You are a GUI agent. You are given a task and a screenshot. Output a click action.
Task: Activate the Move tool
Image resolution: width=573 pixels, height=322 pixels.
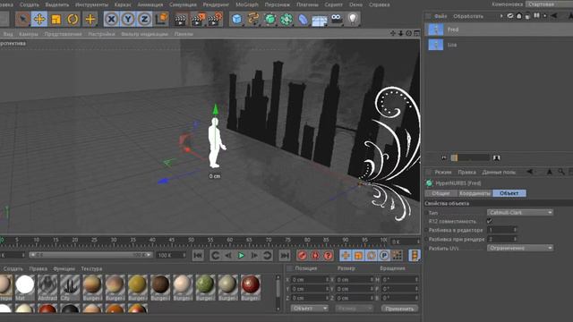(x=39, y=19)
